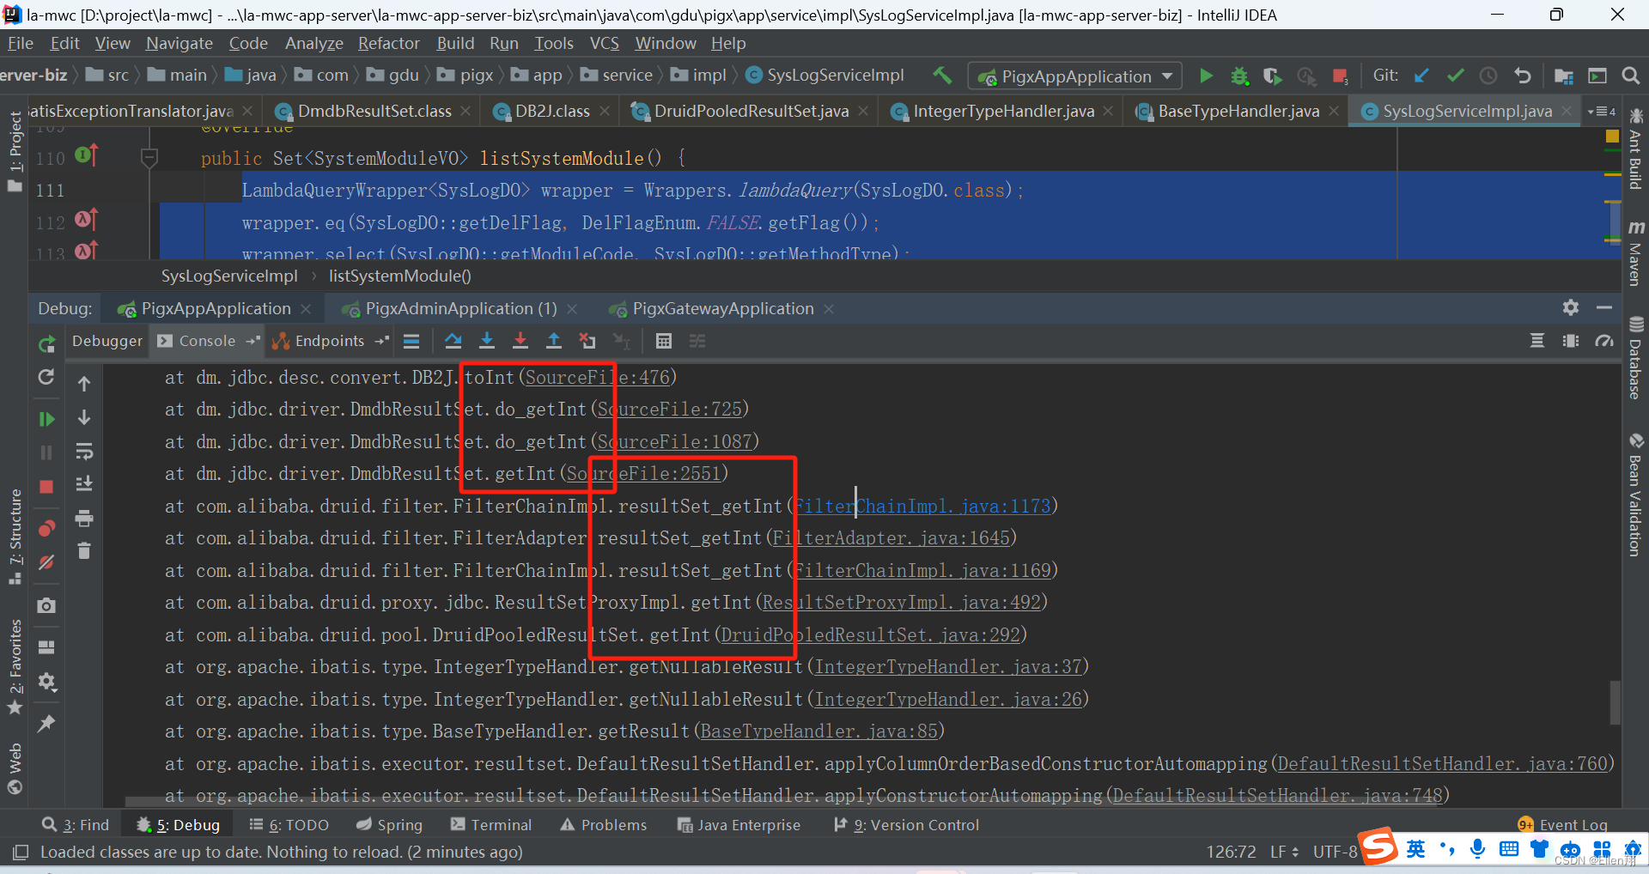1649x874 pixels.
Task: Open the Analyze menu
Action: (313, 43)
